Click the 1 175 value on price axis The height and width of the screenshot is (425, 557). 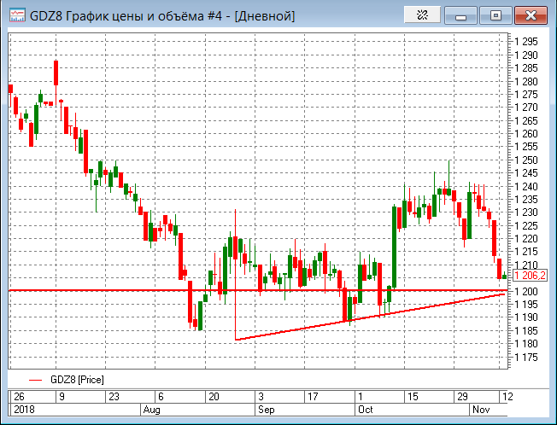tap(526, 358)
